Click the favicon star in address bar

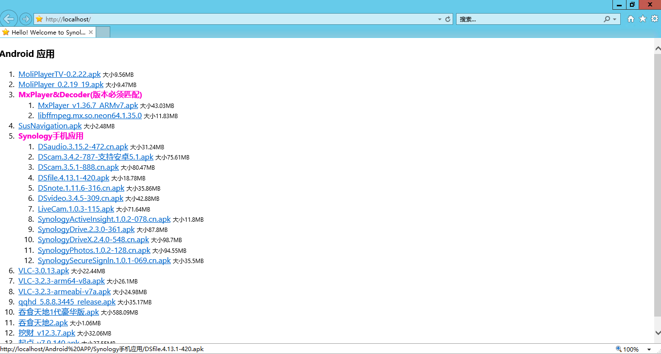(39, 19)
